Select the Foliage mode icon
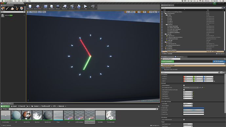Image resolution: width=226 pixels, height=127 pixels. (x=17, y=9)
